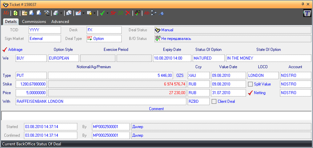
Task: Click the red premium amount 27 230,00
Action: coord(117,92)
